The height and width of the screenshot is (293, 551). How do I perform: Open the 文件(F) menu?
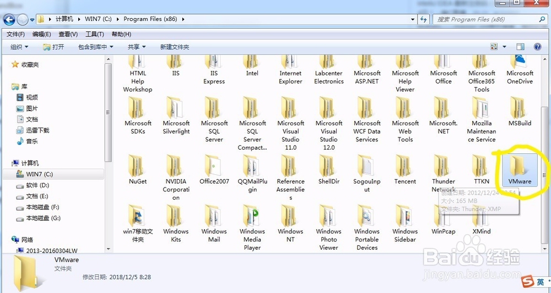point(15,34)
